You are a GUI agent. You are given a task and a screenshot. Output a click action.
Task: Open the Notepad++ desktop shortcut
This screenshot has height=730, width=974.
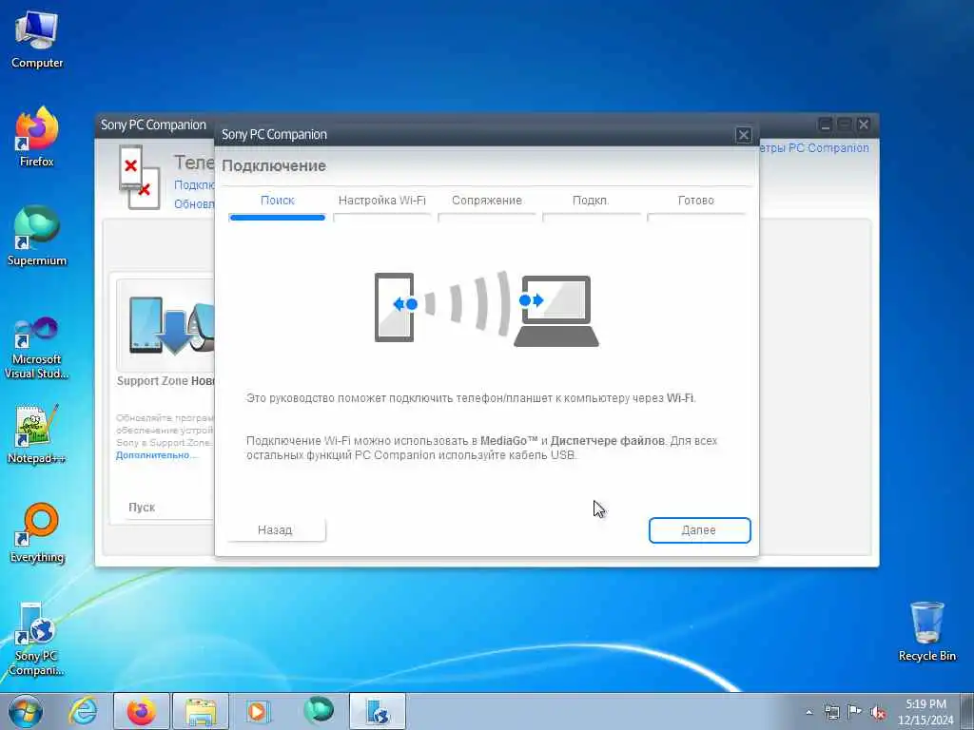click(37, 434)
